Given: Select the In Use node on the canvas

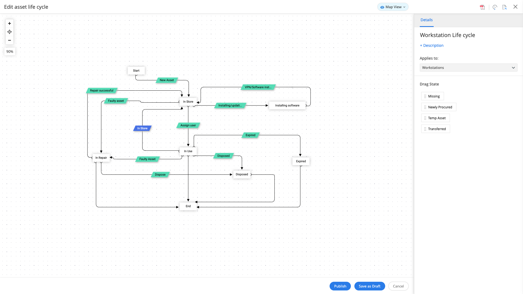Looking at the screenshot, I should click(188, 151).
